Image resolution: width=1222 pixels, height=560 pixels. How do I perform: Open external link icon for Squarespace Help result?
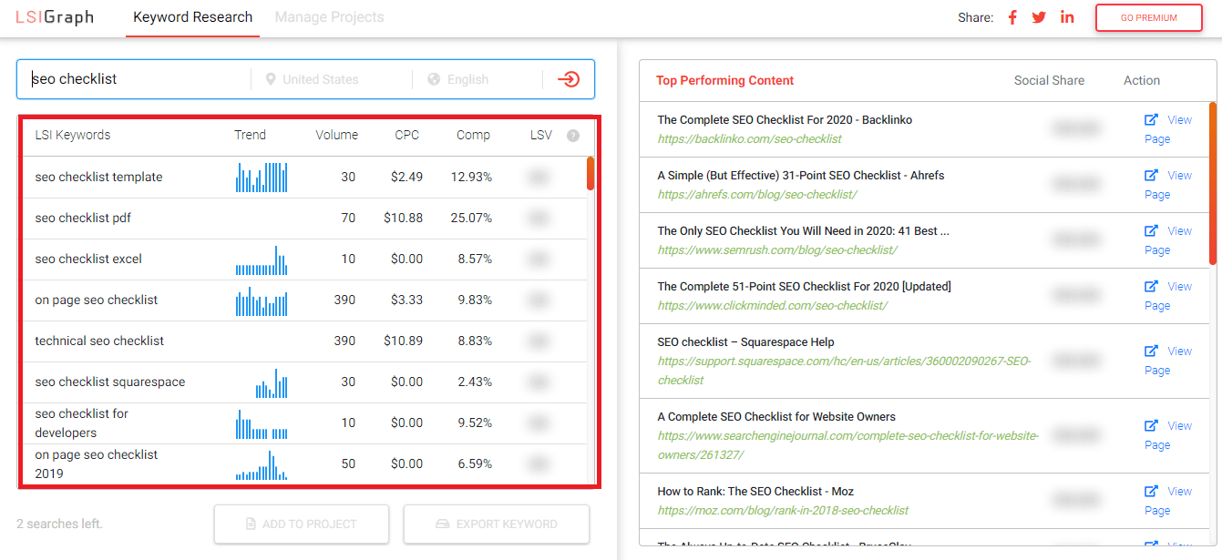[1152, 351]
